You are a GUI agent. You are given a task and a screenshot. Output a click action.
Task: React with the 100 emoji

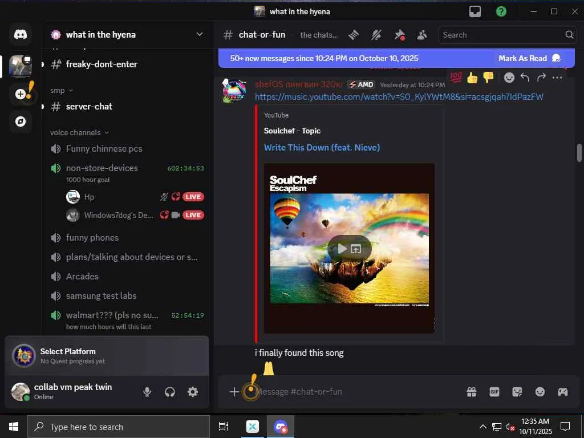pyautogui.click(x=456, y=77)
